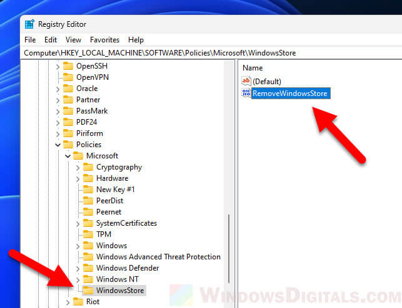Expand the Windows Defender key
Image resolution: width=402 pixels, height=308 pixels.
[x=78, y=268]
